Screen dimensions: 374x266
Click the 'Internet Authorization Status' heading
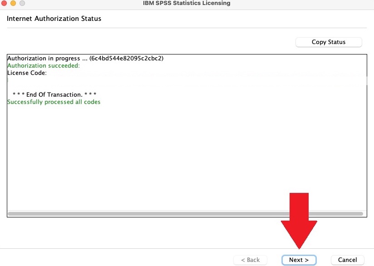click(54, 19)
